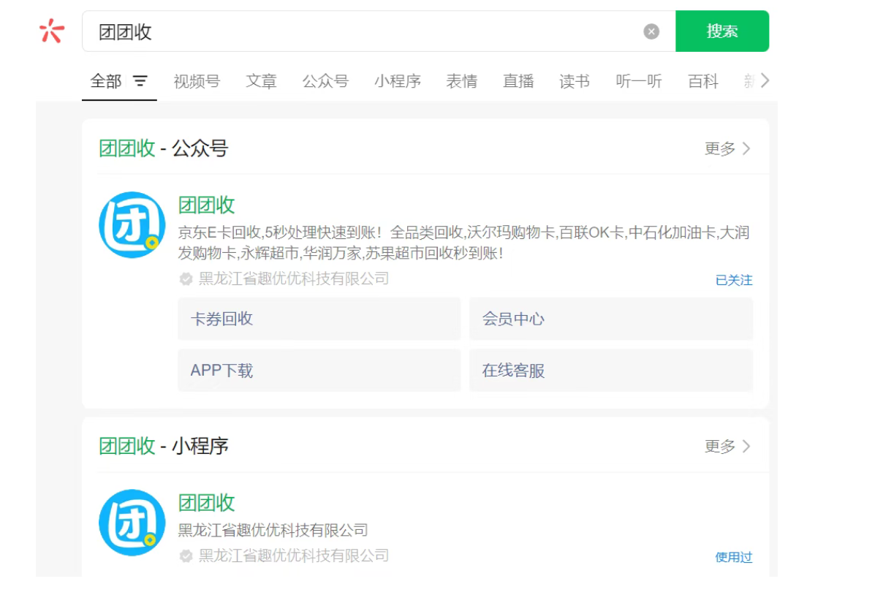Switch to the 文章 tab

tap(261, 81)
